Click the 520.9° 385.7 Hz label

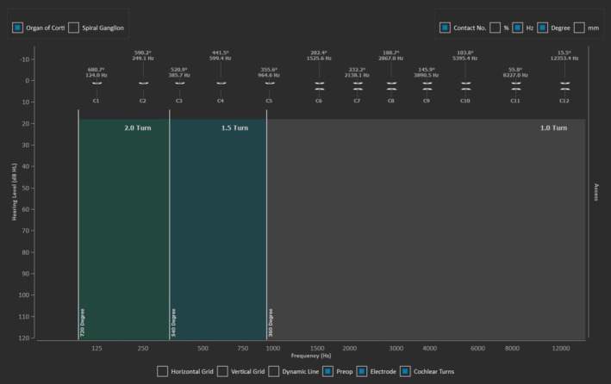pos(179,72)
